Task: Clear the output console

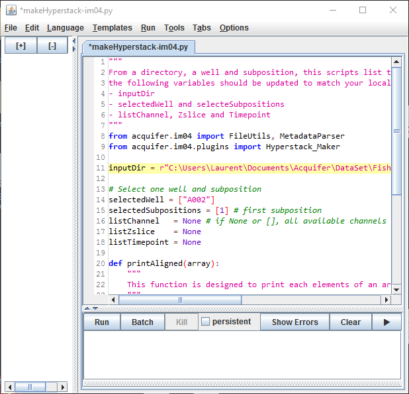Action: pyautogui.click(x=351, y=322)
